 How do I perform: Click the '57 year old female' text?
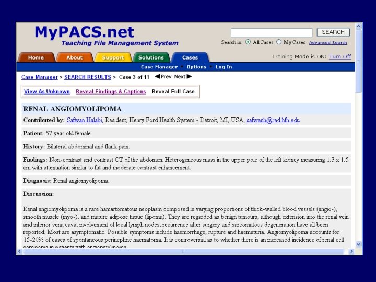click(x=68, y=133)
